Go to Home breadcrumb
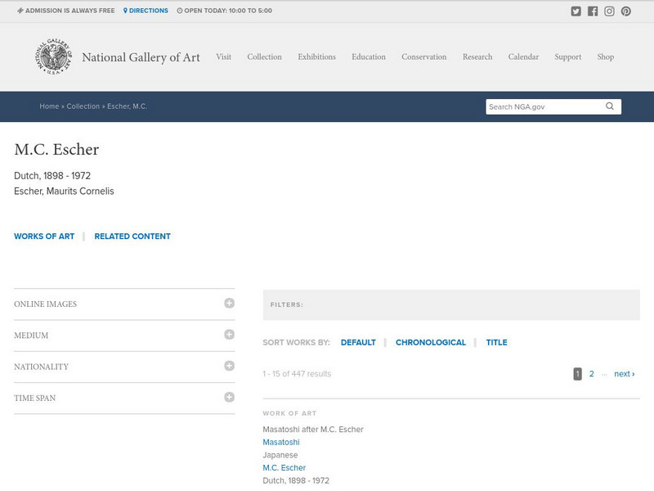This screenshot has height=491, width=654. (x=49, y=106)
